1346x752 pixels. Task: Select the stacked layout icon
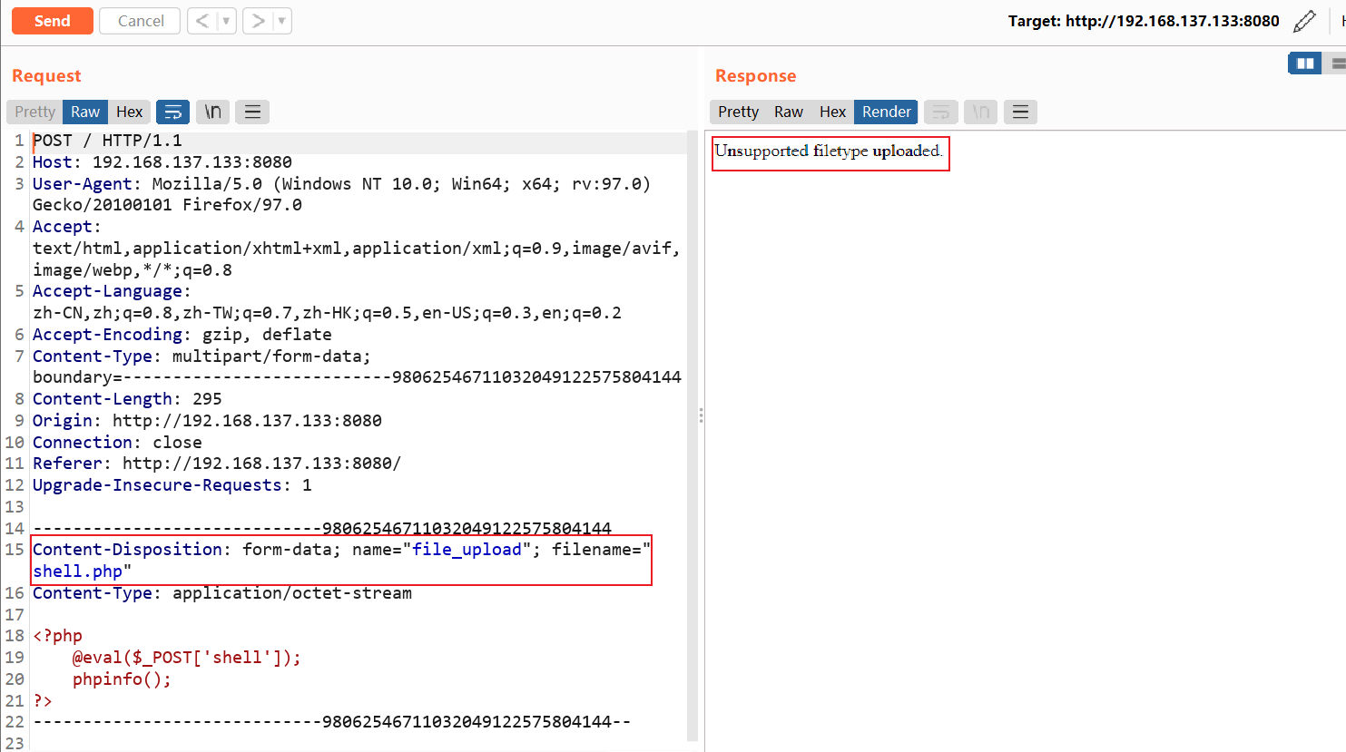(x=1336, y=63)
